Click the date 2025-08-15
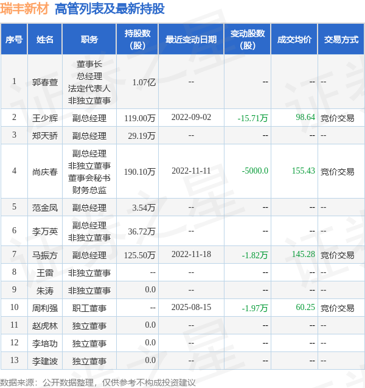 tap(191, 308)
